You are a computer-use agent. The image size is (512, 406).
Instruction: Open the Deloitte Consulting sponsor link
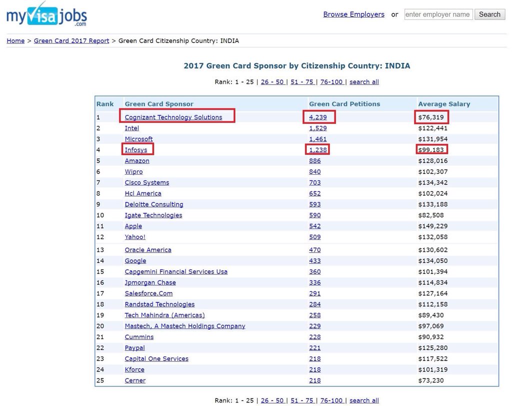click(154, 204)
